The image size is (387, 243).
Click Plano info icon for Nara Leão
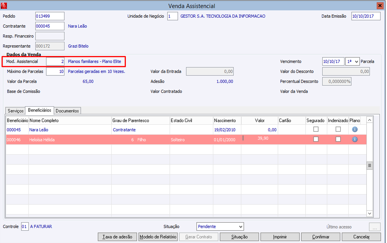(x=355, y=130)
